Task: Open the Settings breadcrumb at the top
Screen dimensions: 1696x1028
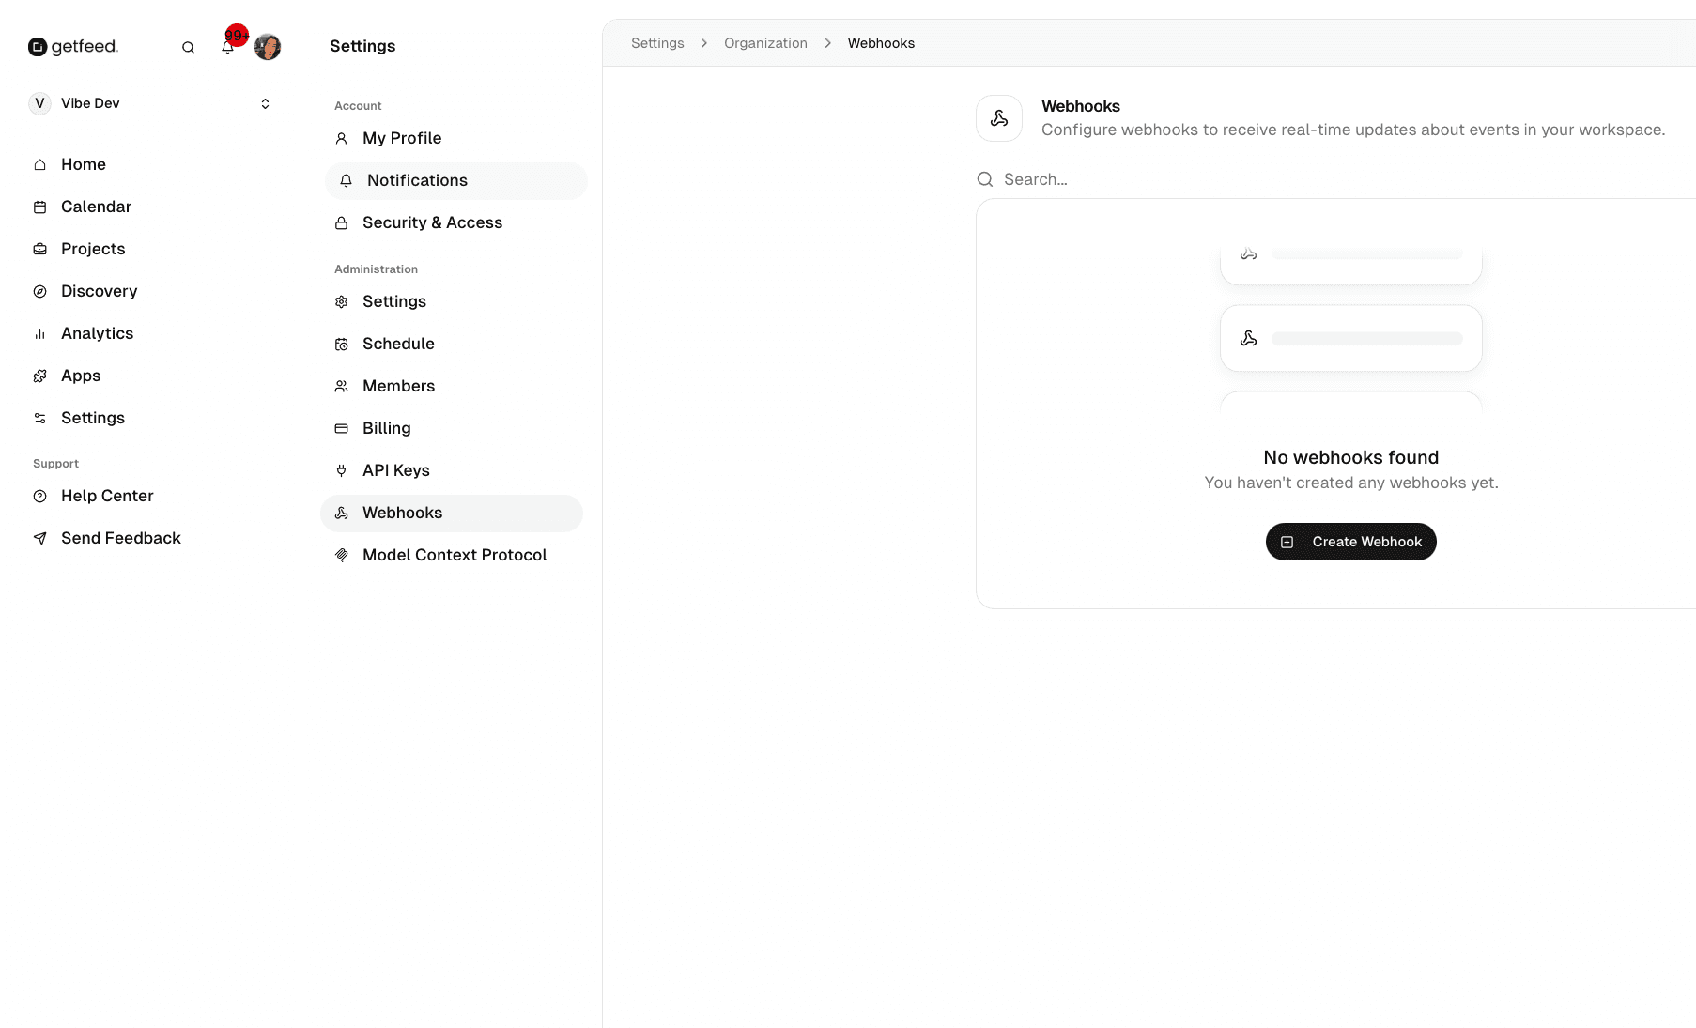Action: (x=656, y=43)
